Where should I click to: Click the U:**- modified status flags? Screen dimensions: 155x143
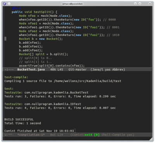coord(9,135)
